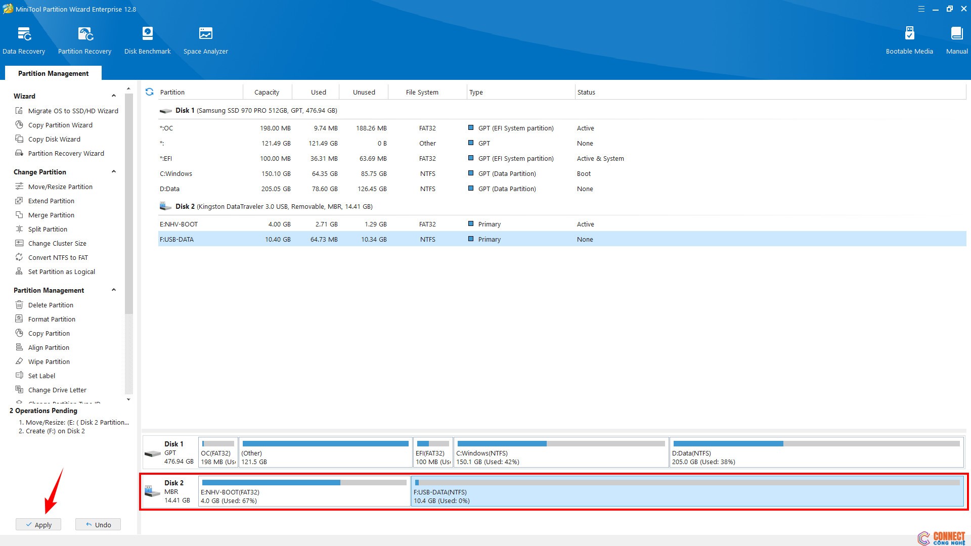Screen dimensions: 971x546
Task: Click the E:NHV-BOOT(FAT32) block in disk map
Action: point(304,491)
